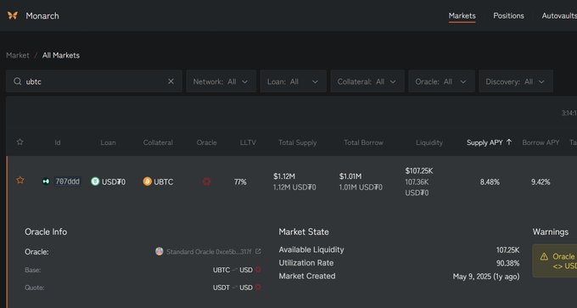Viewport: 577px width, 308px height.
Task: Click the warning triangle in the Warnings box
Action: coord(544,257)
